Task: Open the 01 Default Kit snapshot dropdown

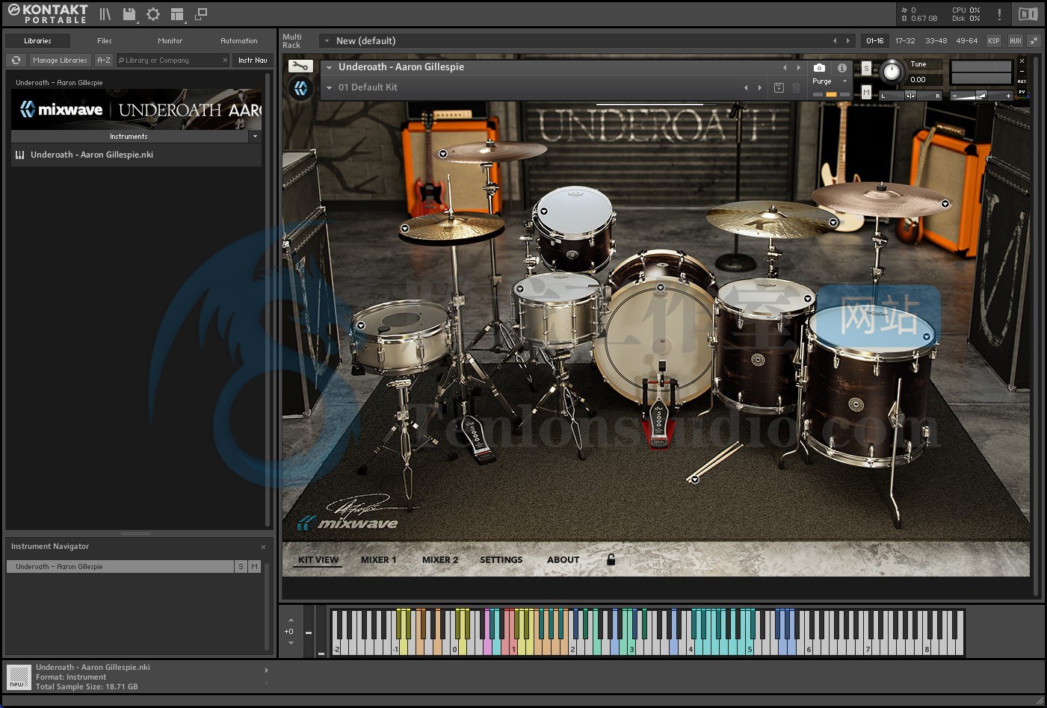Action: (329, 87)
